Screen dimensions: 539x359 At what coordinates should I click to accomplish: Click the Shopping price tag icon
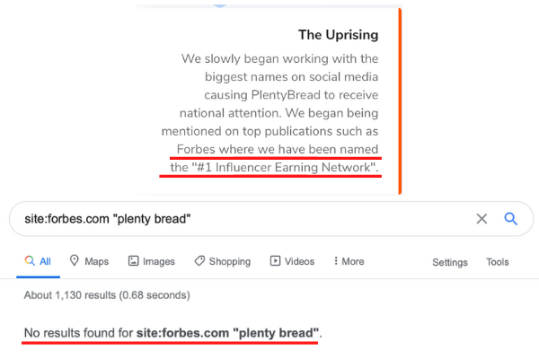[199, 261]
